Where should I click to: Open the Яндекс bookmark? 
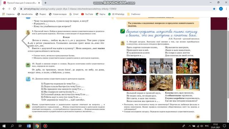(x=41, y=14)
